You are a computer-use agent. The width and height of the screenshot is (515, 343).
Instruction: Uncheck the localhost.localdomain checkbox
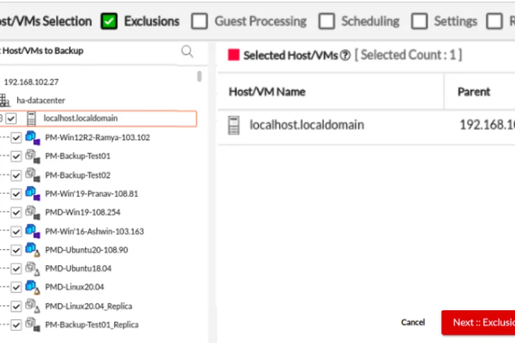click(12, 118)
